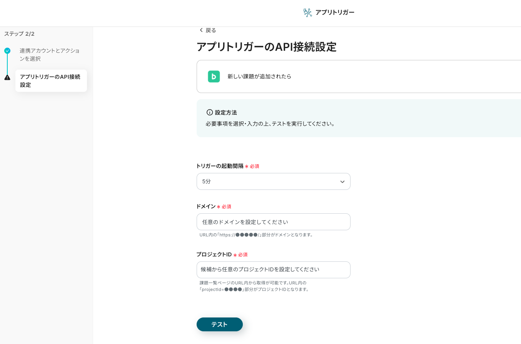Click the warning triangle icon in sidebar
The image size is (521, 344).
pos(7,78)
